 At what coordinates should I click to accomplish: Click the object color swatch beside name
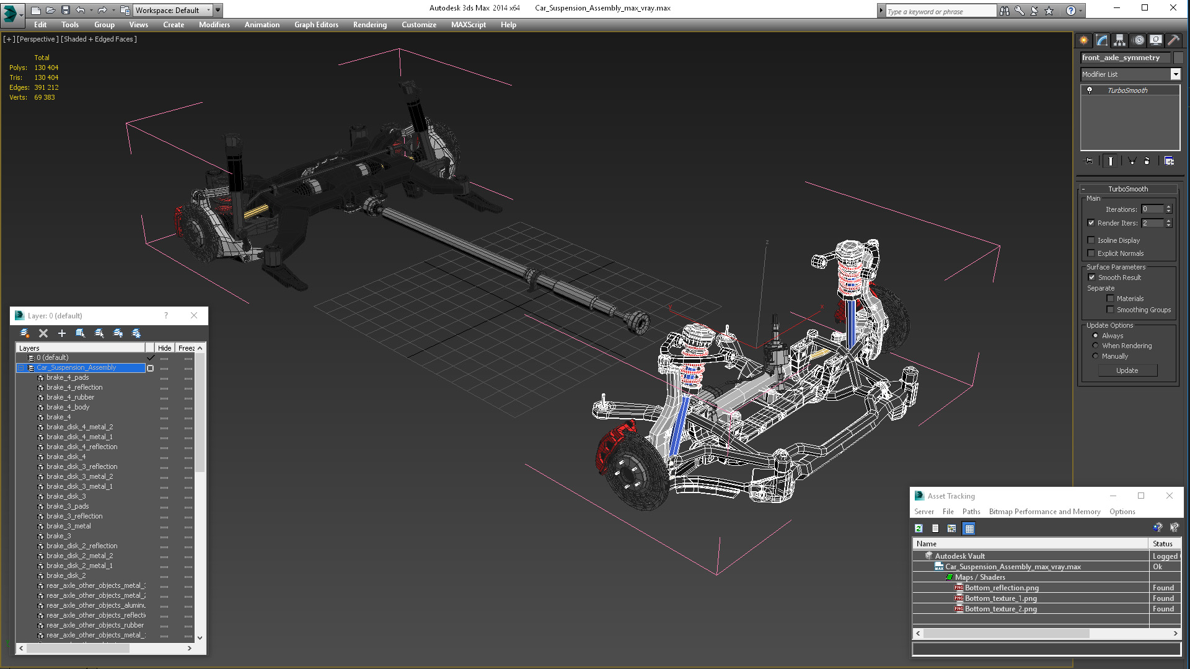click(1178, 58)
